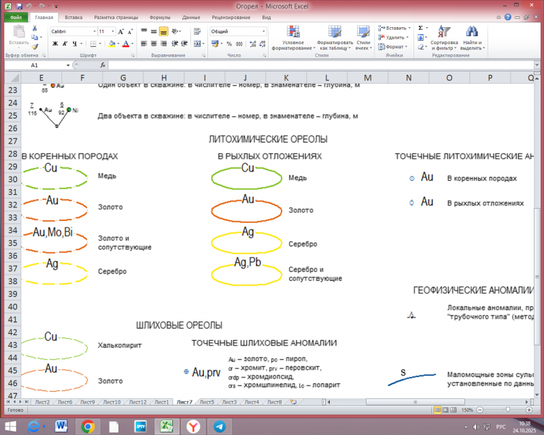The height and width of the screenshot is (435, 544).
Task: Click the Cut scissors icon
Action: (34, 29)
